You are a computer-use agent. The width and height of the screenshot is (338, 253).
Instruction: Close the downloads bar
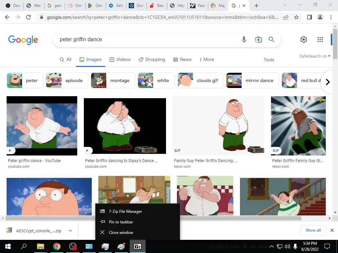coord(332,230)
